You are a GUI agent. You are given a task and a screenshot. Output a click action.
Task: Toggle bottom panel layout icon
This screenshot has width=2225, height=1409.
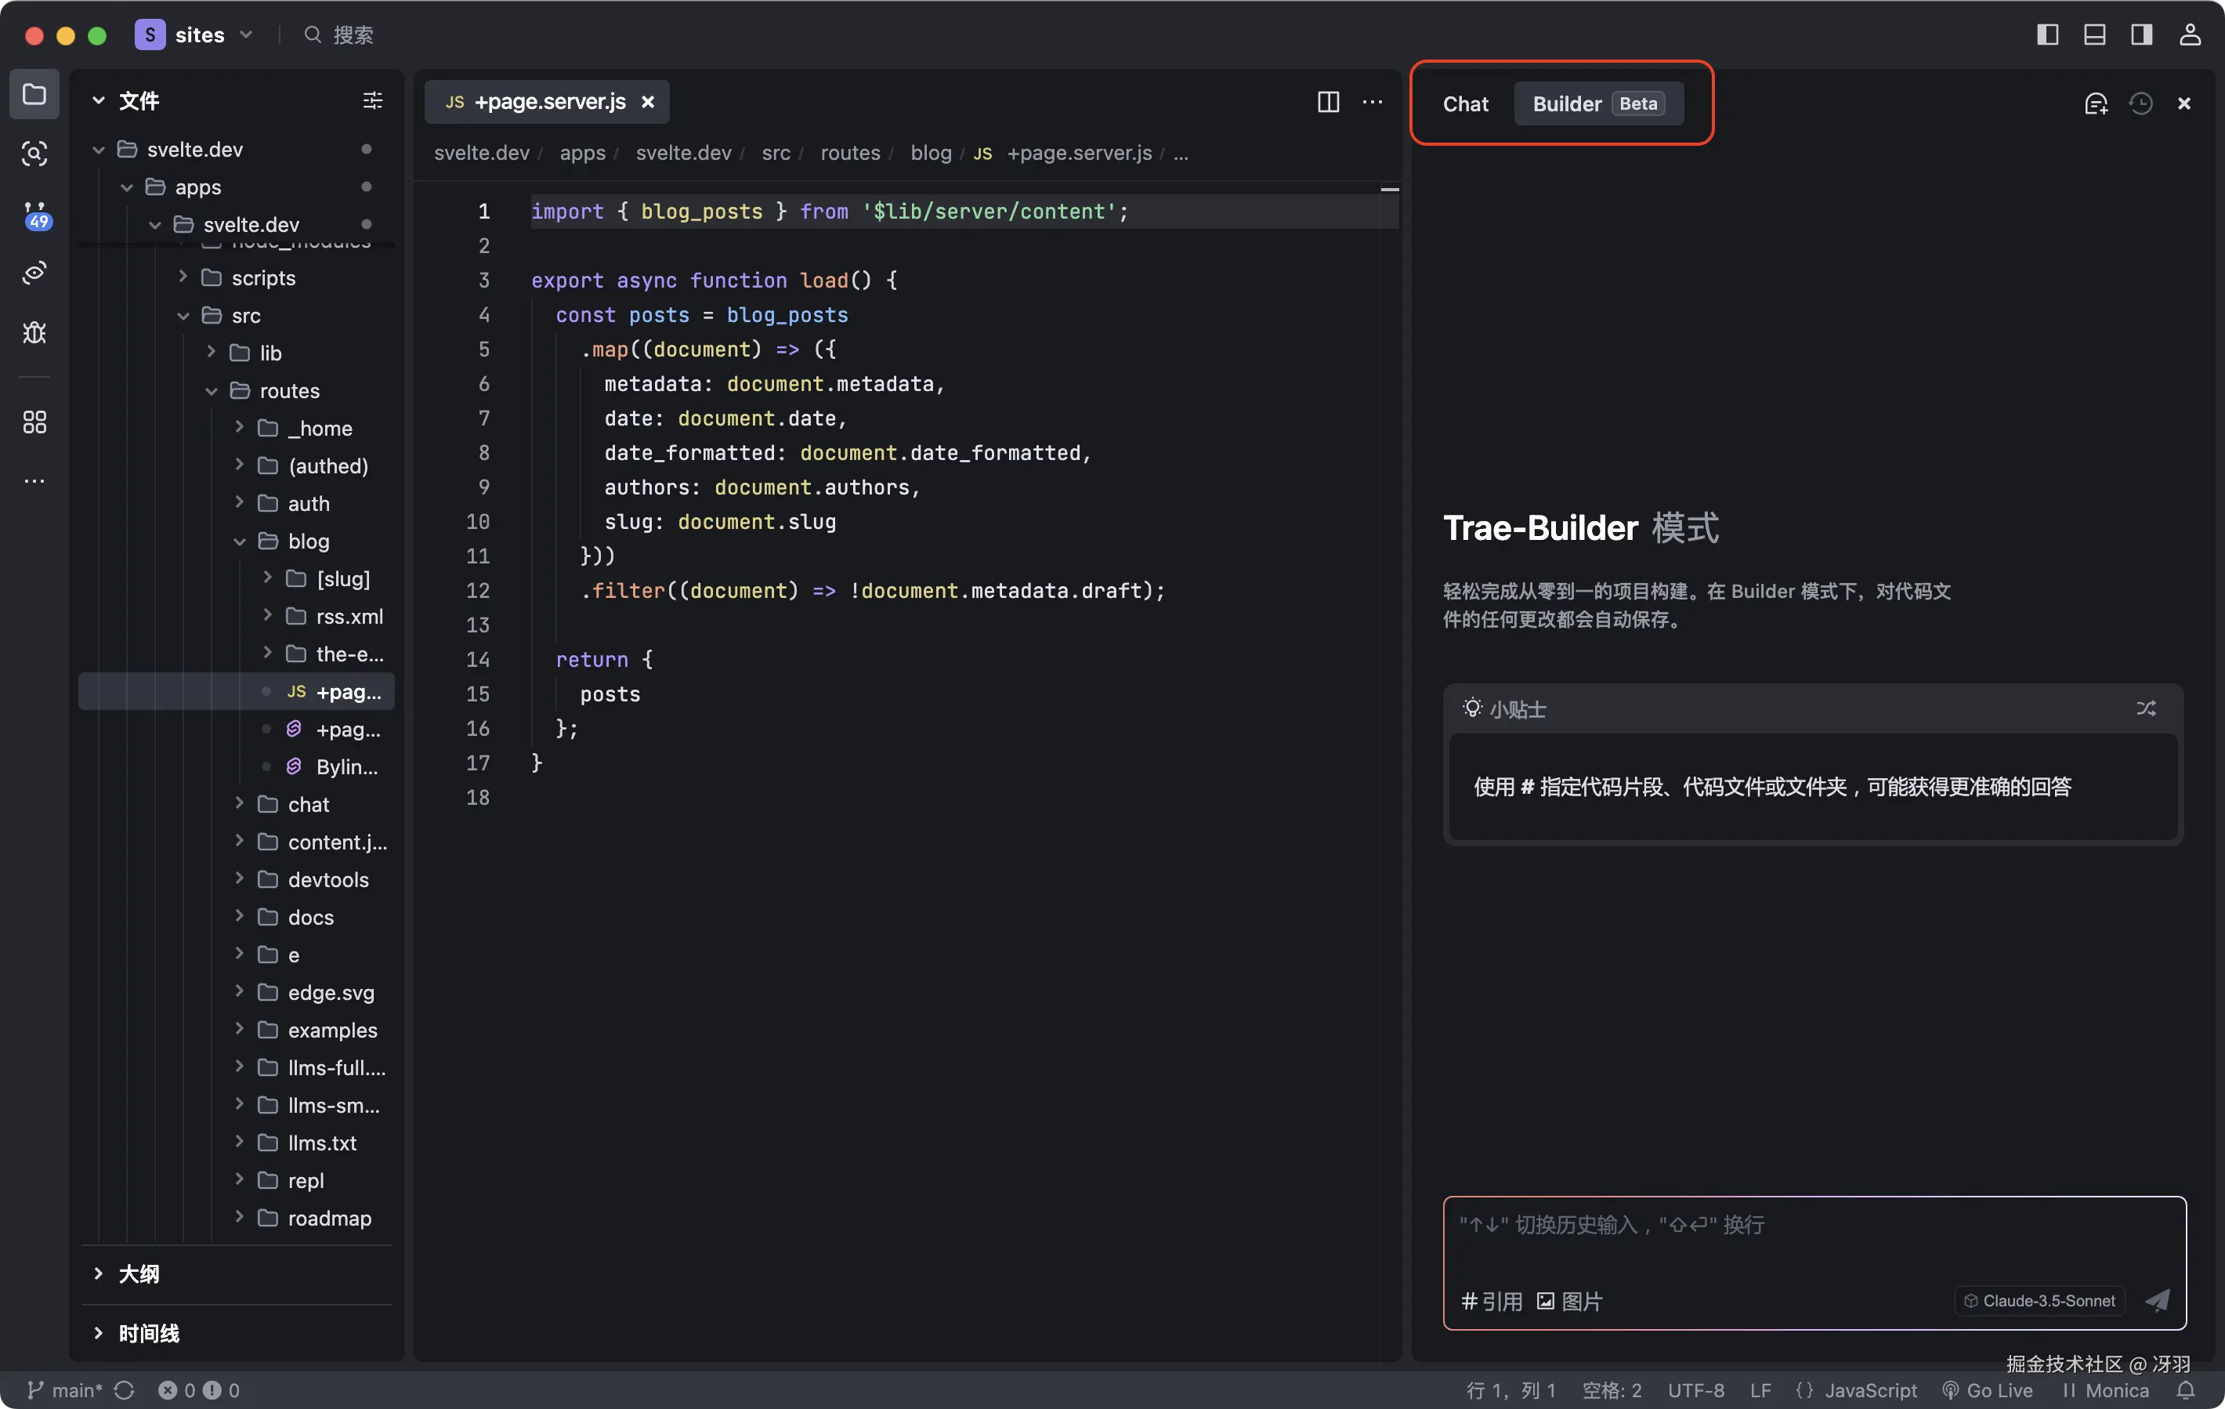click(2094, 35)
